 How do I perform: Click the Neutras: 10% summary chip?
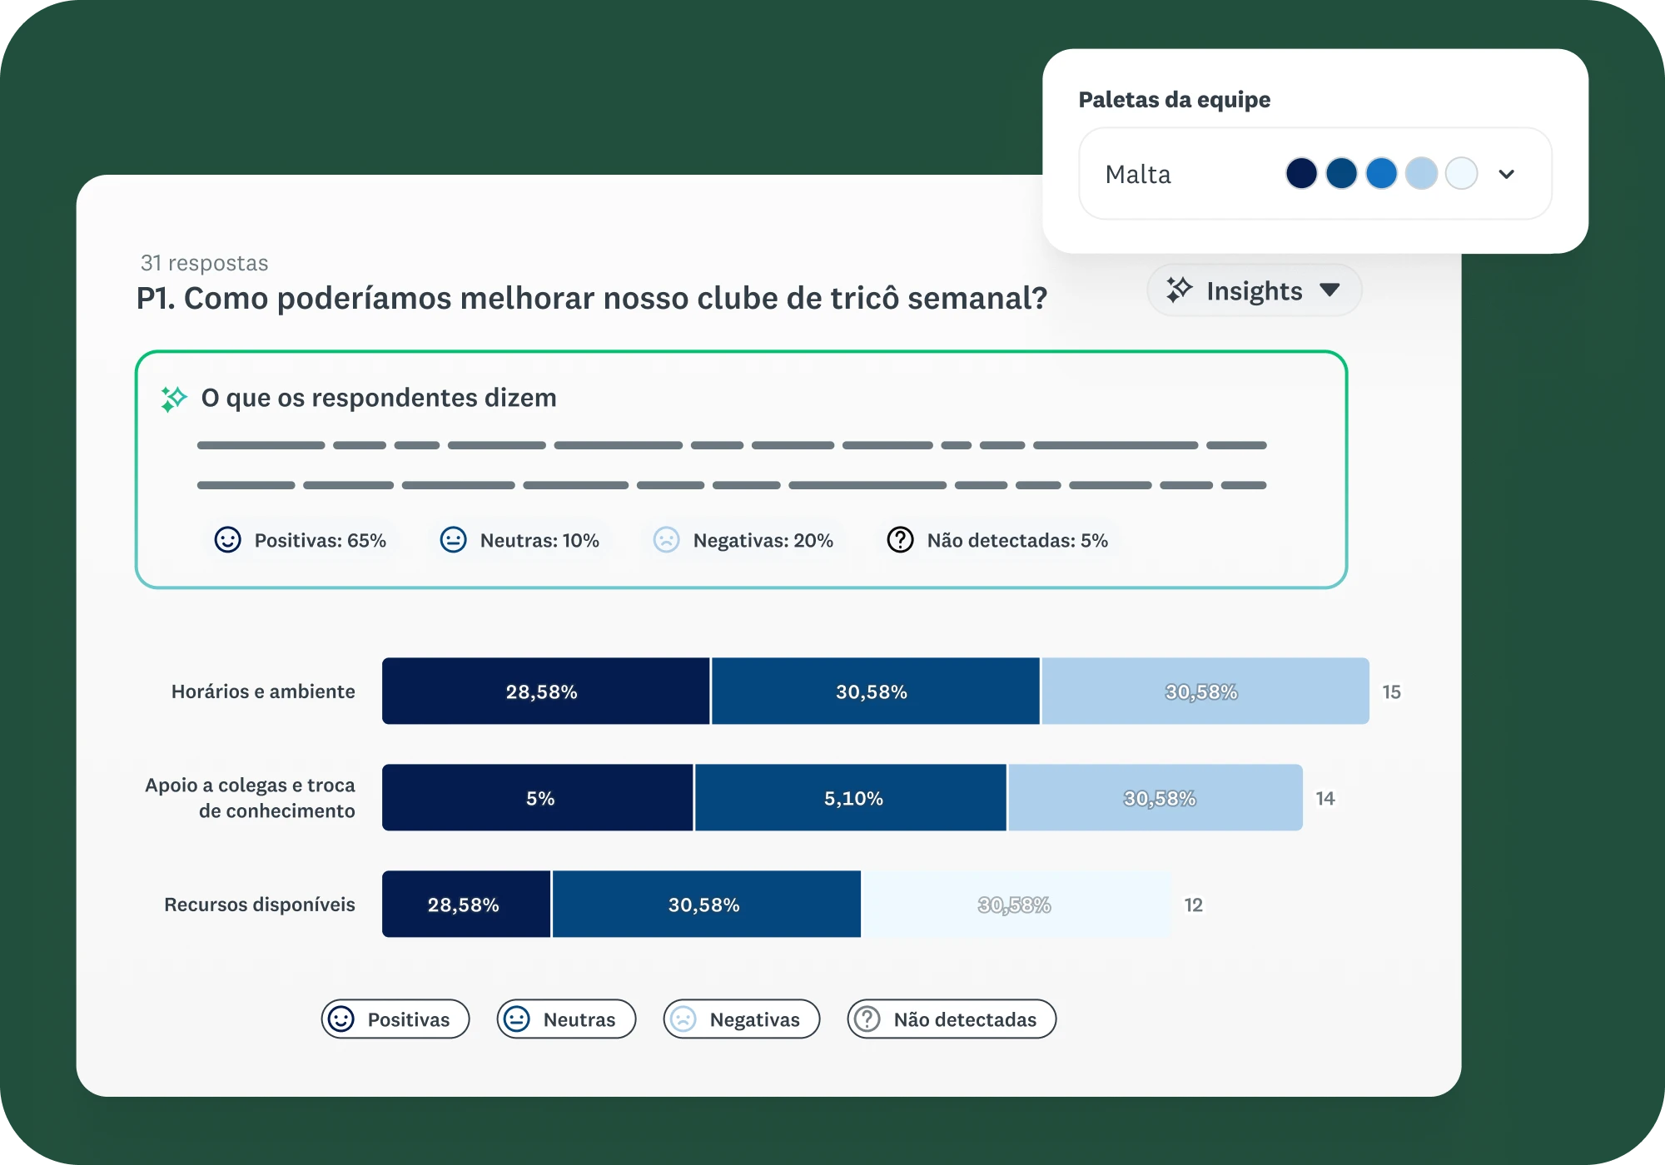tap(519, 540)
